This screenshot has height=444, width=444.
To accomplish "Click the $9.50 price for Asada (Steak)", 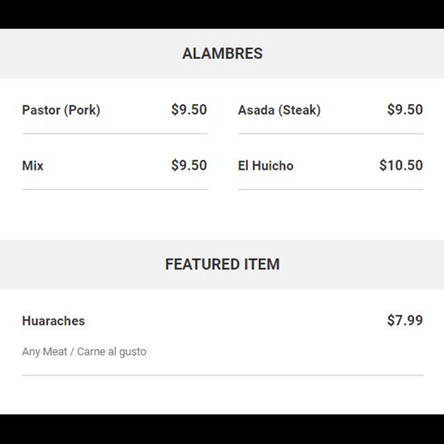I will tap(405, 110).
